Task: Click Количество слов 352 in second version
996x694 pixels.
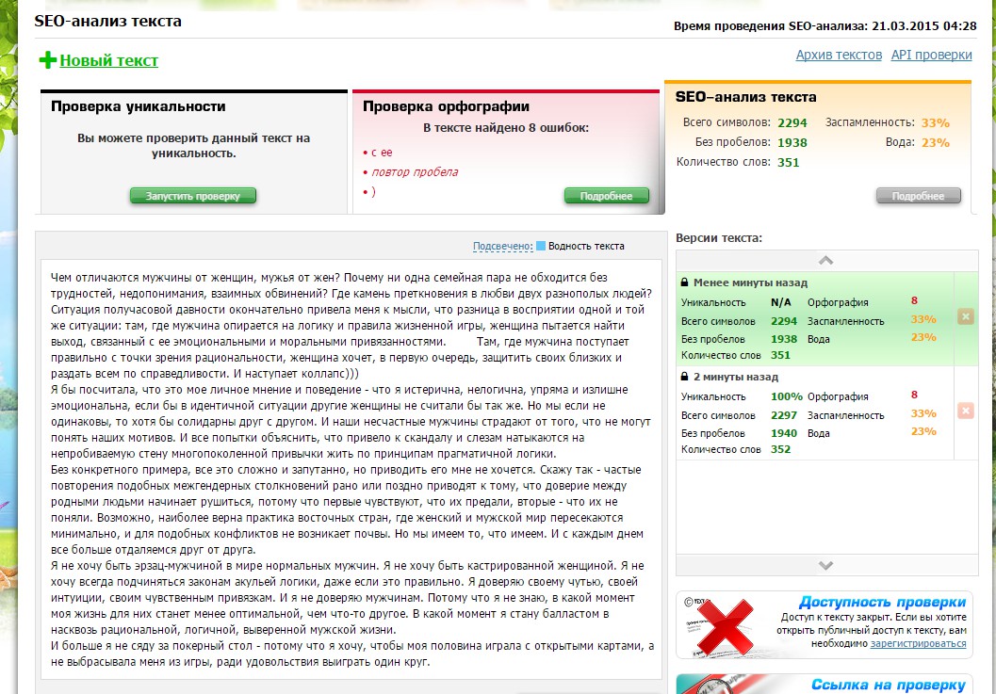Action: pos(736,449)
